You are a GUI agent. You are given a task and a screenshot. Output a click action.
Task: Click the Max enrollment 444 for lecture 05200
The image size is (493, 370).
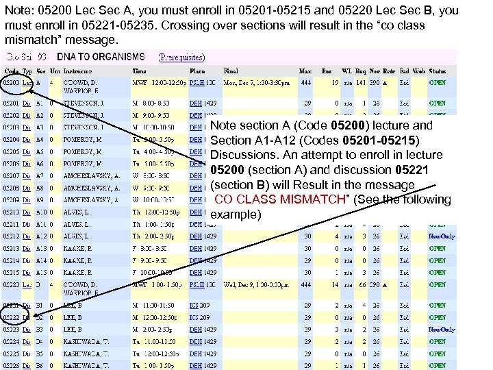(x=305, y=83)
